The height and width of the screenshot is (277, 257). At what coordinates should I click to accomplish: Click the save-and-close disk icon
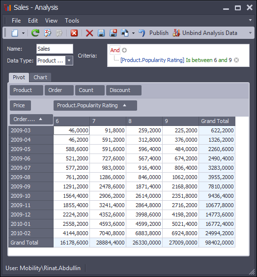click(x=113, y=33)
